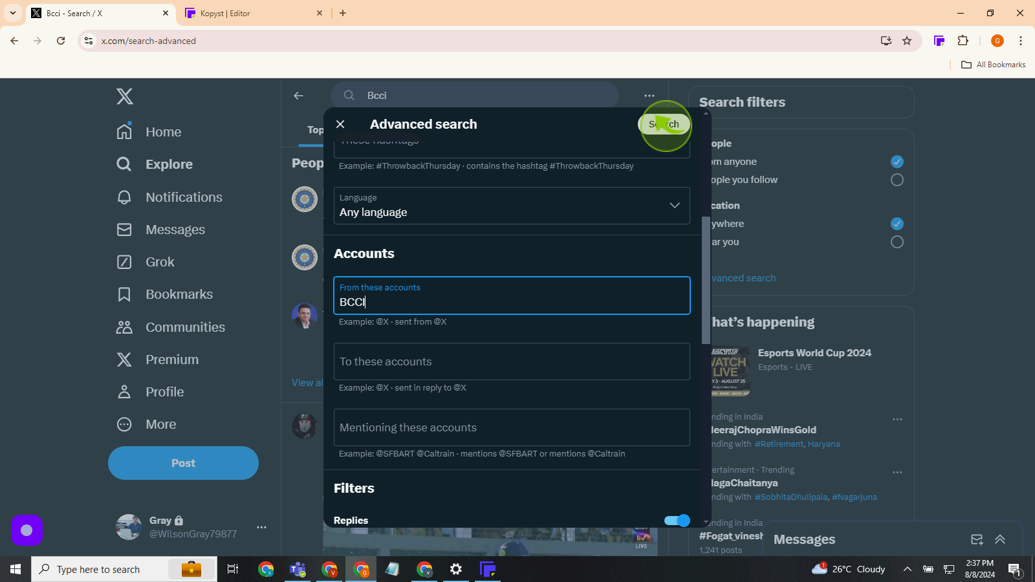Open Bookmarks in the sidebar

pyautogui.click(x=164, y=294)
